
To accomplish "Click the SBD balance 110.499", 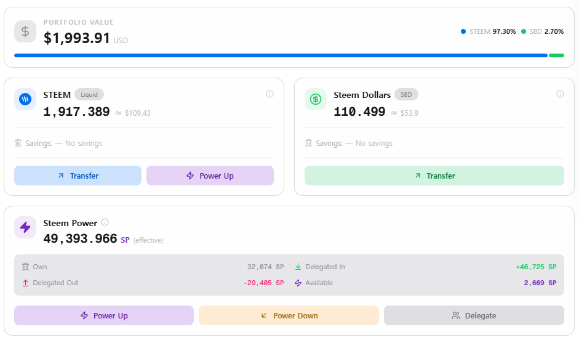I will point(360,111).
